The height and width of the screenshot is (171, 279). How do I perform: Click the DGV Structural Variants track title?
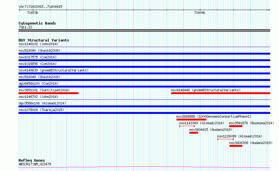44,40
